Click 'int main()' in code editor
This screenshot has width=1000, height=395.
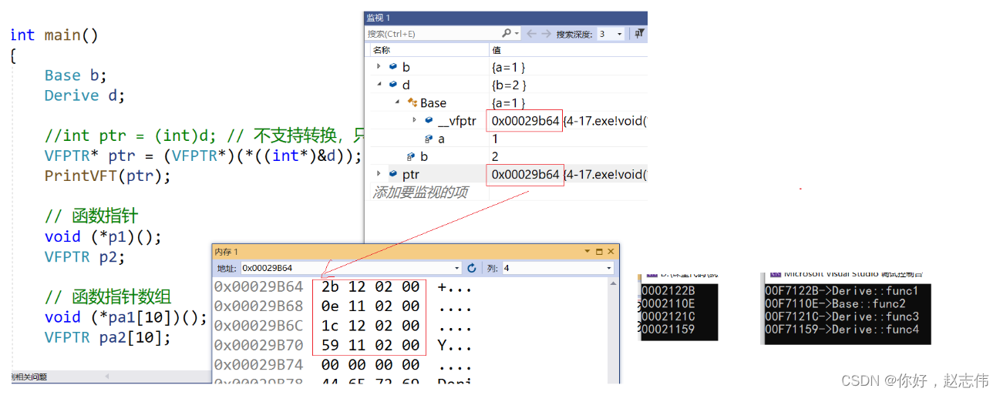54,35
